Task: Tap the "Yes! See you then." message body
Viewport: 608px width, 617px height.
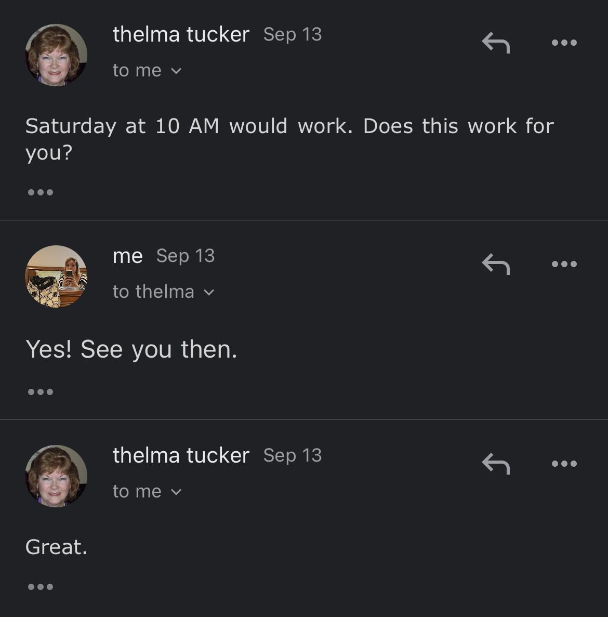Action: click(131, 349)
